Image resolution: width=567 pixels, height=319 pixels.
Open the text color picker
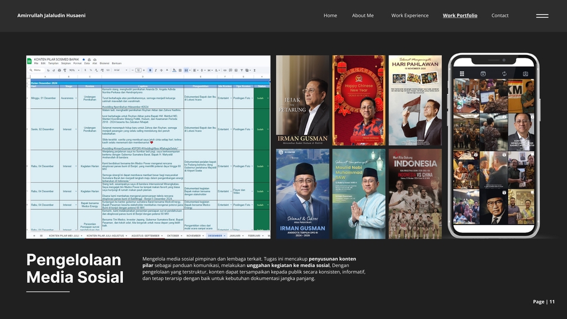167,70
